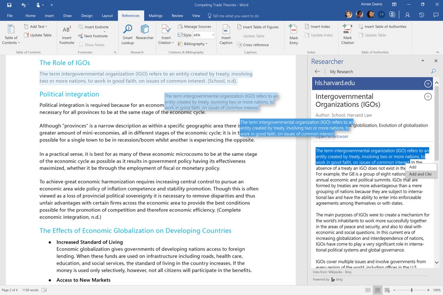This screenshot has height=295, width=443.
Task: Click the zoom slider handle
Action: coord(412,290)
